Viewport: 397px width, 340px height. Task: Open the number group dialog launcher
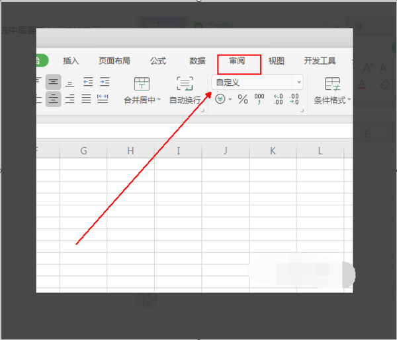[302, 110]
